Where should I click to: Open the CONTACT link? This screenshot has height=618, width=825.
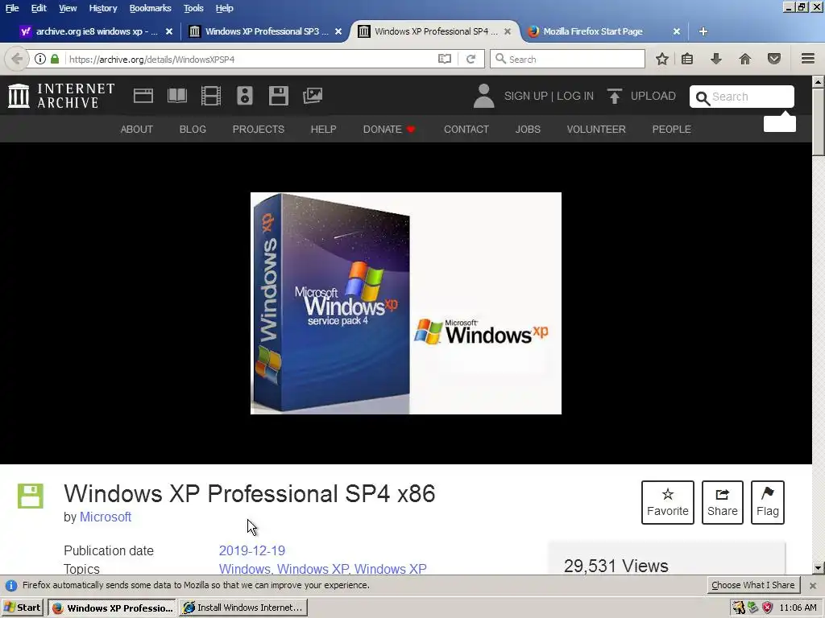pyautogui.click(x=466, y=130)
